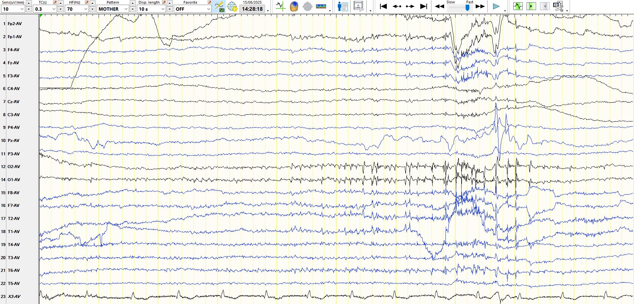Screen dimensions: 634x304
Task: Select the next Pattern with the down arrow
Action: [x=133, y=9]
